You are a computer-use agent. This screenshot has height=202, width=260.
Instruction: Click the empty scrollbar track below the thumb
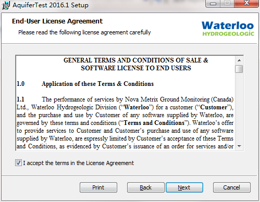(239, 108)
